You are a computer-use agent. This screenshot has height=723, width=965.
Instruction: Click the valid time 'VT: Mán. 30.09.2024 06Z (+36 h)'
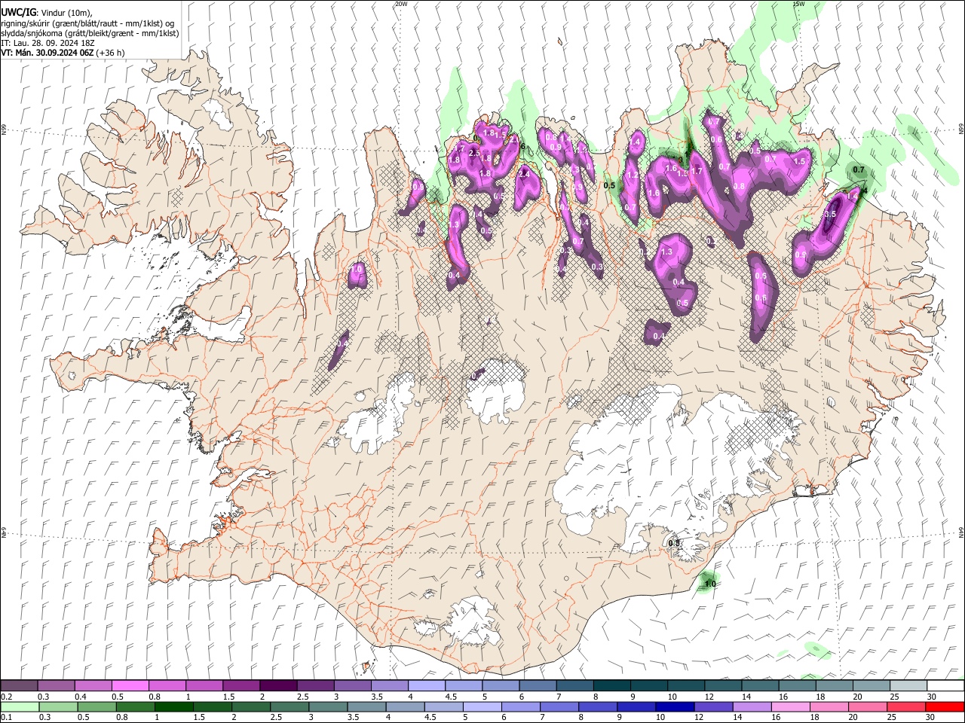63,53
